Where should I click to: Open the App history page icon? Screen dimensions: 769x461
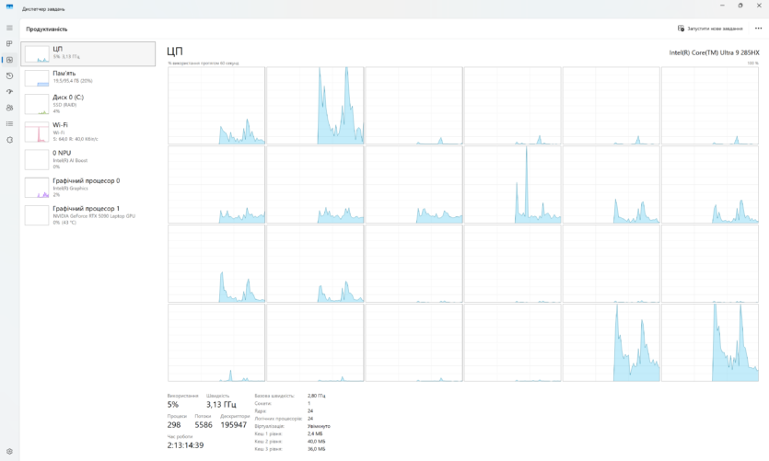tap(9, 76)
